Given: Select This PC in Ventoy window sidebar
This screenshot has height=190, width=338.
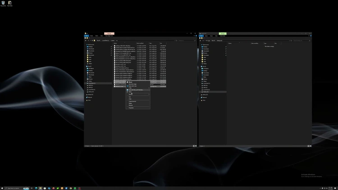Looking at the screenshot, I should 204,66.
